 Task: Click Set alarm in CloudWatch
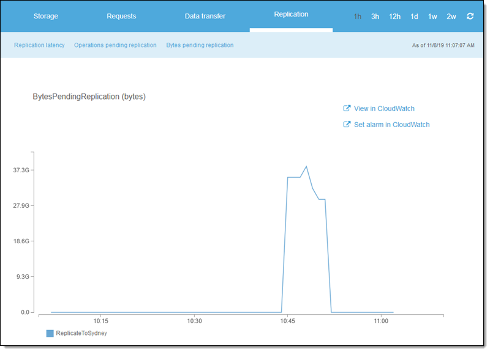coord(391,125)
